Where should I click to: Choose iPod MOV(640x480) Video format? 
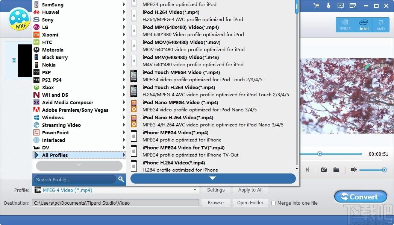click(x=212, y=46)
